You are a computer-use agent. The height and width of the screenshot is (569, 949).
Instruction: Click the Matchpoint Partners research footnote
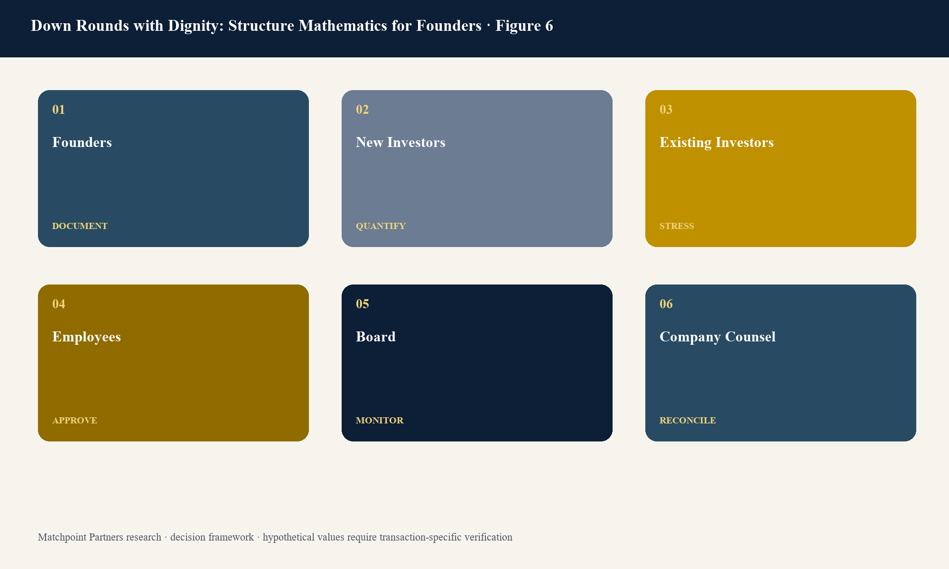tap(275, 537)
